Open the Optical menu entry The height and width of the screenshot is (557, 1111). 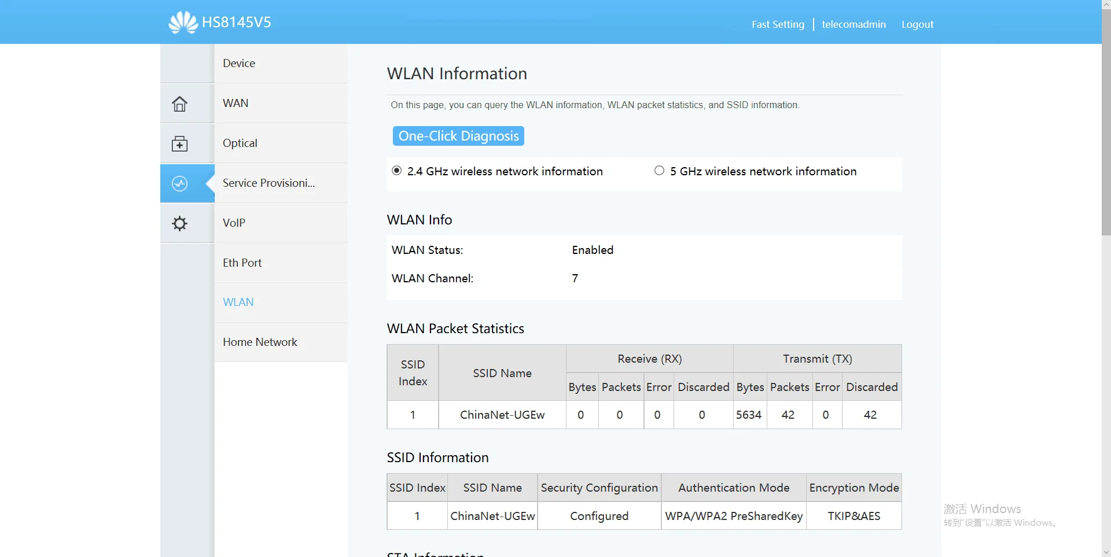[x=240, y=143]
